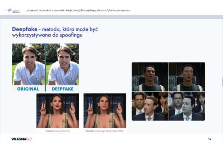Click the blue divider between the polo photos

coord(45,67)
